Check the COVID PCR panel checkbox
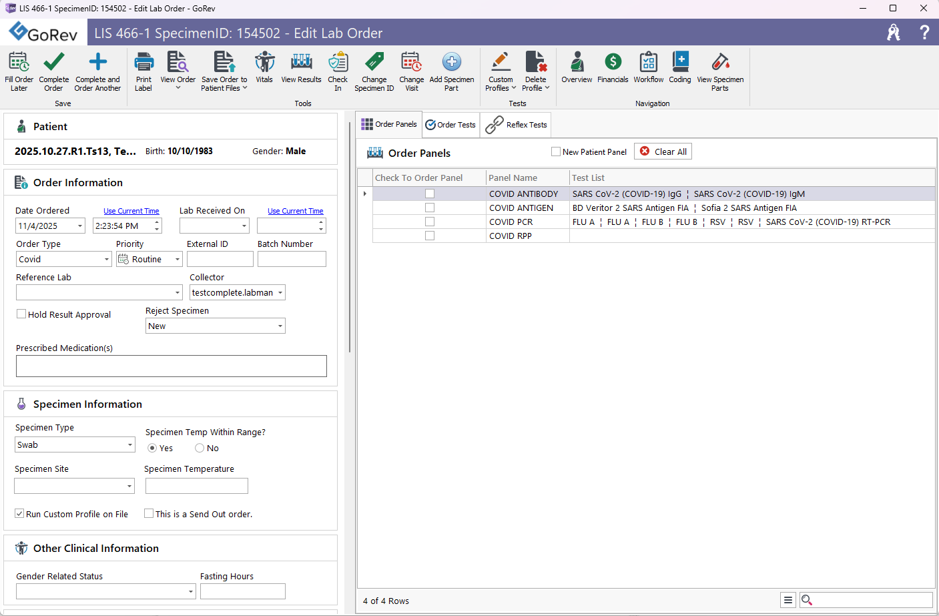The image size is (939, 616). click(430, 222)
